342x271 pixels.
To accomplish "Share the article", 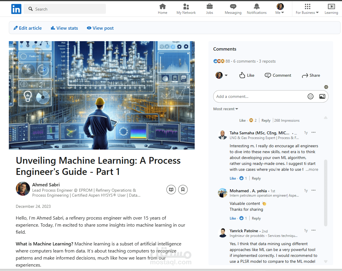I will coord(311,75).
